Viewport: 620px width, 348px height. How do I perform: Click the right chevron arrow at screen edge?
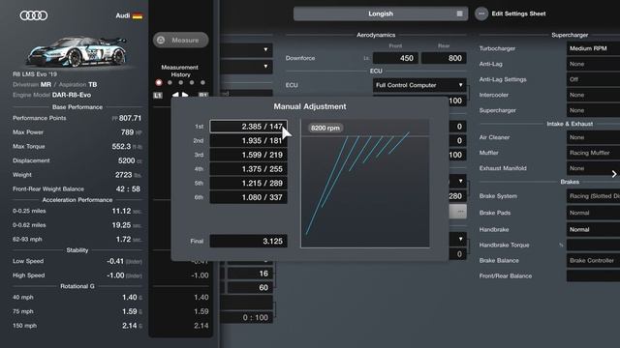tap(614, 174)
